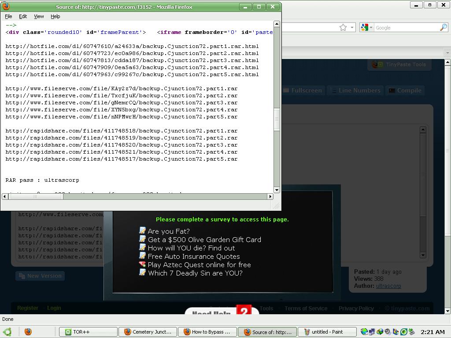
Task: Launch Firefox from quick launch icon
Action: pyautogui.click(x=28, y=332)
